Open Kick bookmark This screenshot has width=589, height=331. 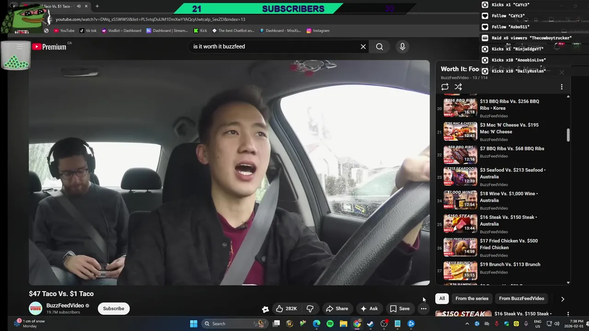[200, 30]
